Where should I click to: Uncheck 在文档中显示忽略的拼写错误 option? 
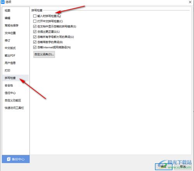pyautogui.click(x=35, y=26)
